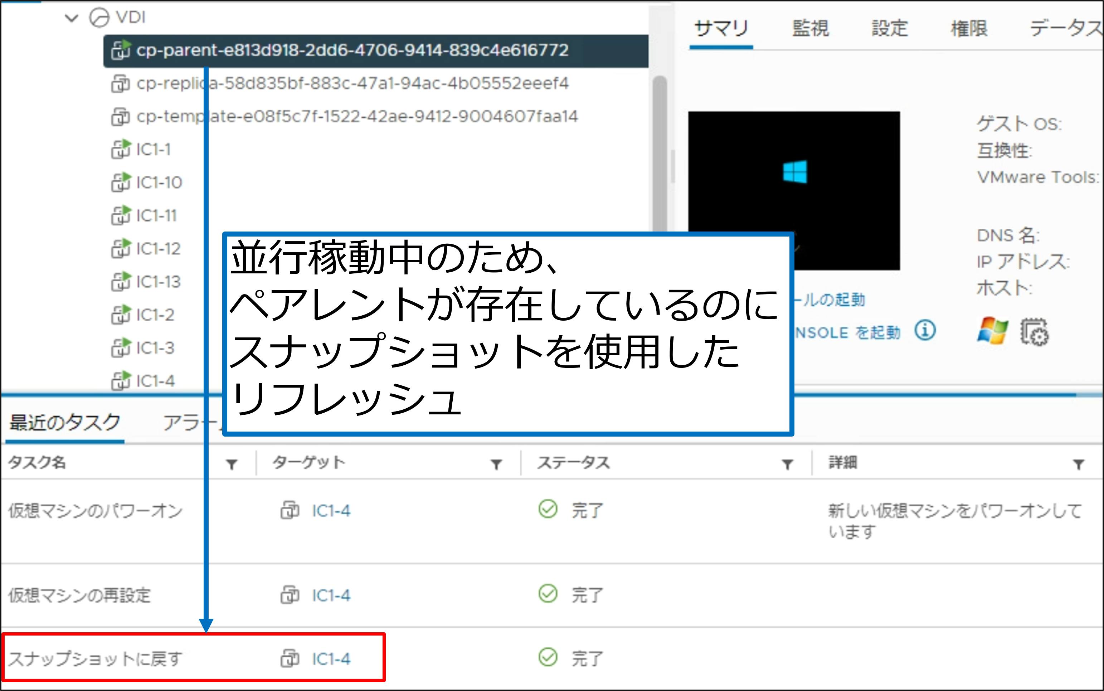1104x691 pixels.
Task: Click the IC1-11 VM icon
Action: [121, 215]
